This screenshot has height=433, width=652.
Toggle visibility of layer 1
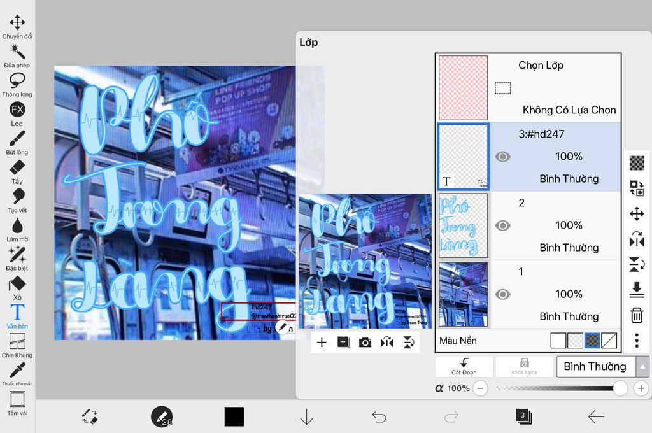tap(503, 294)
